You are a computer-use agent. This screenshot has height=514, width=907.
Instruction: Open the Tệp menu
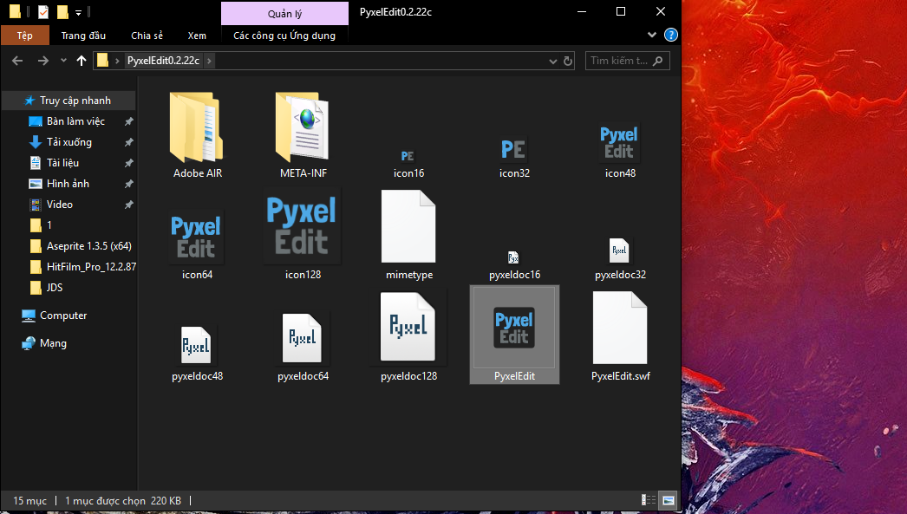tap(24, 36)
